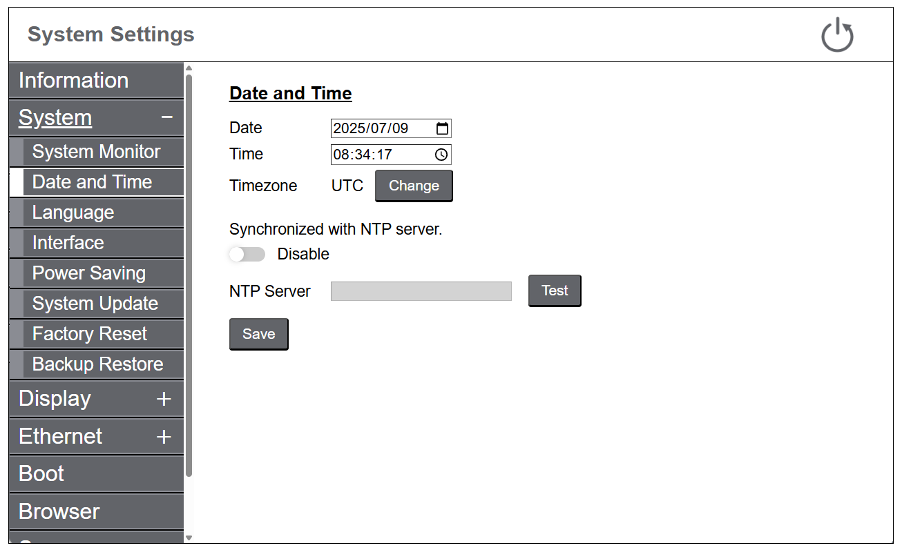Collapse the System menu section
902x550 pixels.
pyautogui.click(x=166, y=118)
